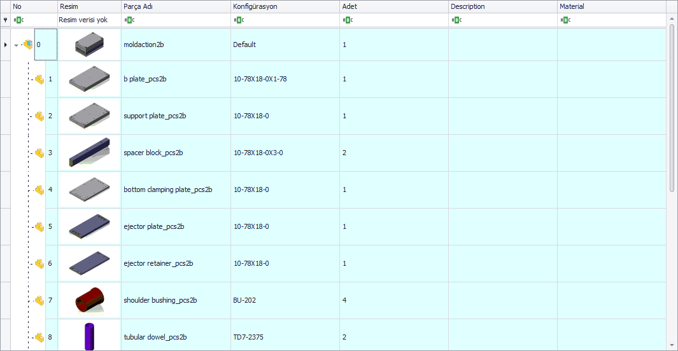Screen dimensions: 678x351
Task: Click the TD7-2375 configuration cell
Action: click(x=285, y=336)
